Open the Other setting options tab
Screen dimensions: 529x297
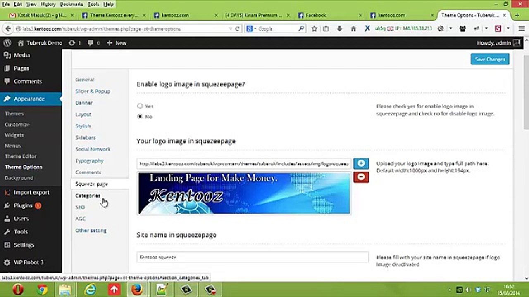click(x=91, y=230)
